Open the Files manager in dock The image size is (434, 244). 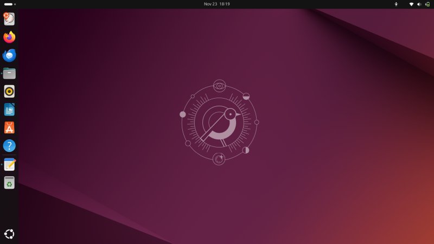click(x=9, y=73)
